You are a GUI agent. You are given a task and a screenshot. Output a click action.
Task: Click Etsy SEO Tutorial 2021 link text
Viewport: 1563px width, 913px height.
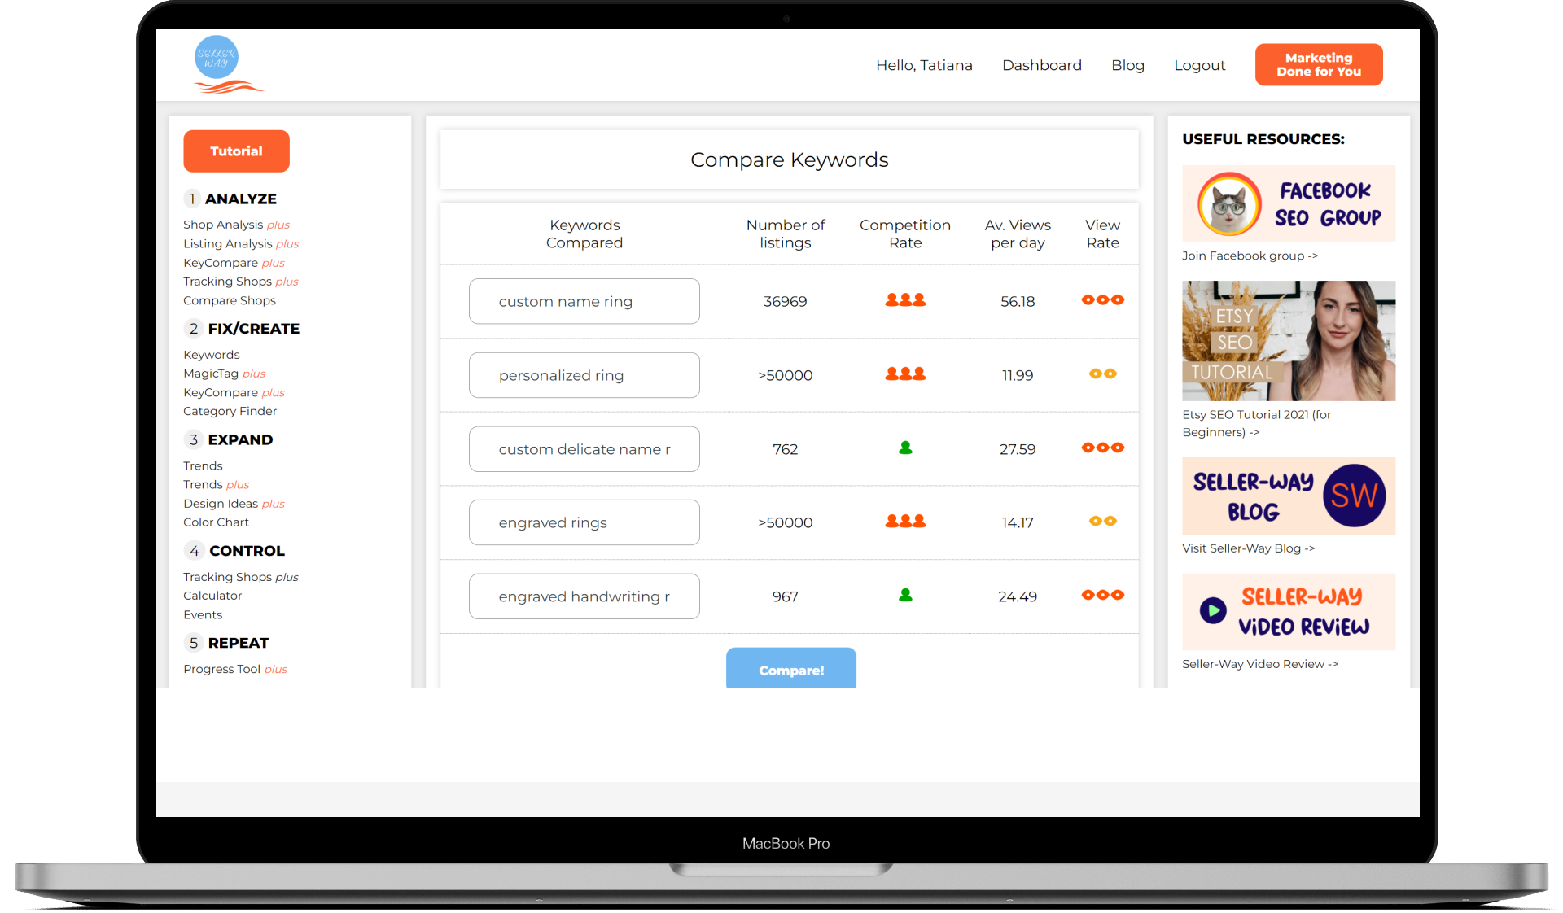point(1256,423)
